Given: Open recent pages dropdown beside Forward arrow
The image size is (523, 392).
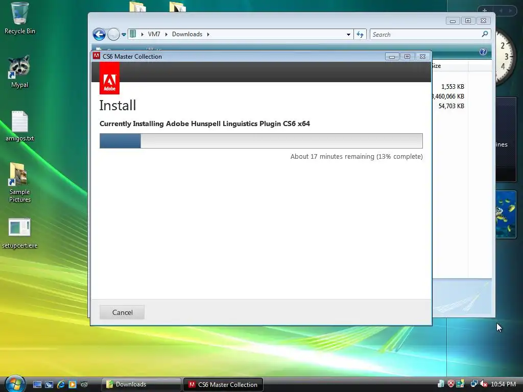Looking at the screenshot, I should (124, 34).
